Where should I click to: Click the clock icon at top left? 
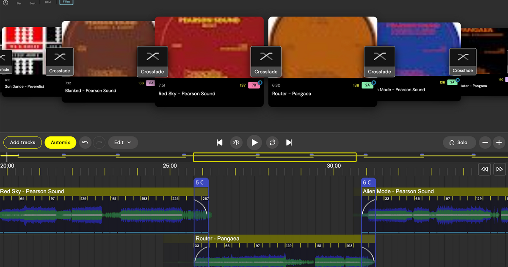coord(6,3)
